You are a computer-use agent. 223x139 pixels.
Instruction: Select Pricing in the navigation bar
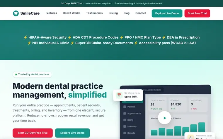point(113,13)
